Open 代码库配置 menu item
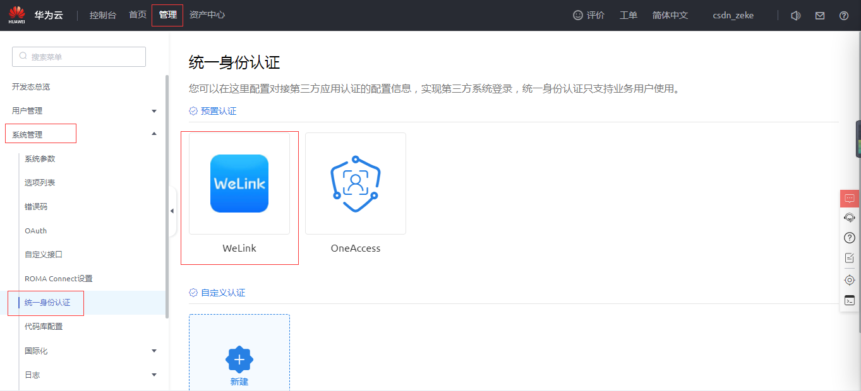 pos(44,327)
